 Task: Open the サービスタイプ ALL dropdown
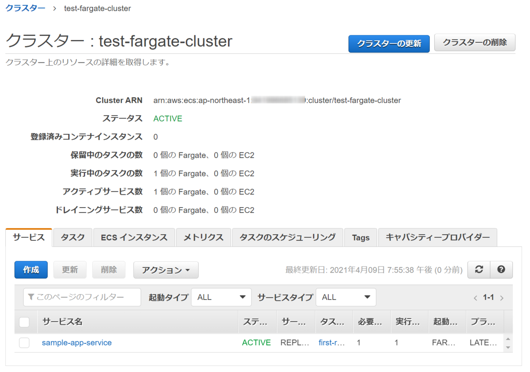(x=346, y=297)
